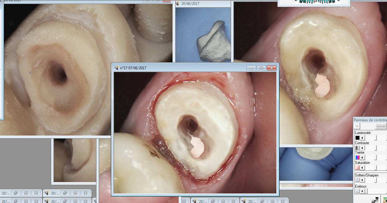Click the n°17 07/06/2017 title bar text
Image resolution: width=387 pixels, height=203 pixels.
click(133, 68)
